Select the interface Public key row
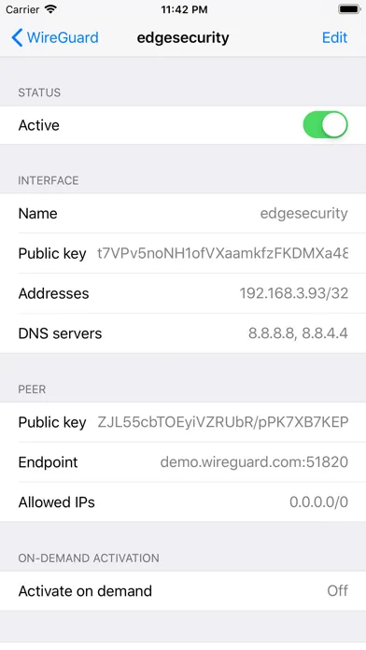 pos(183,253)
